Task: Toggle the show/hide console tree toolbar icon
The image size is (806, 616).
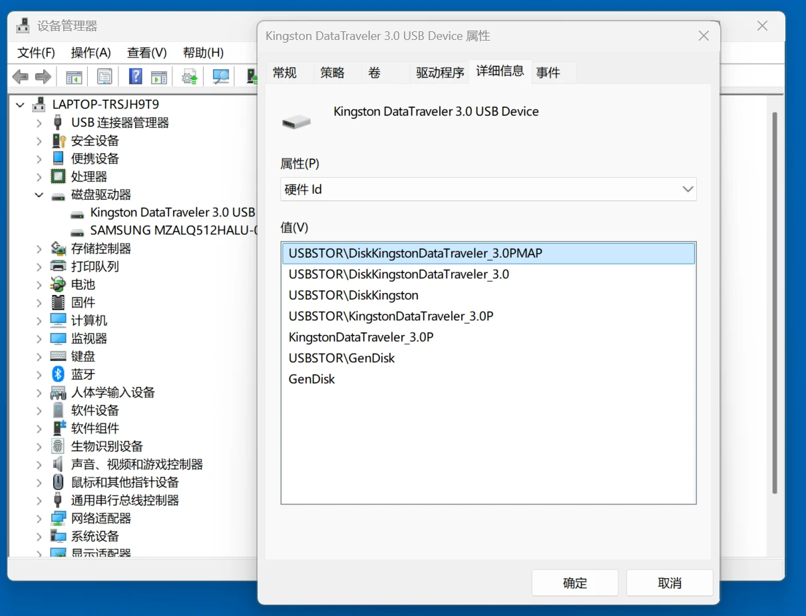Action: (74, 77)
